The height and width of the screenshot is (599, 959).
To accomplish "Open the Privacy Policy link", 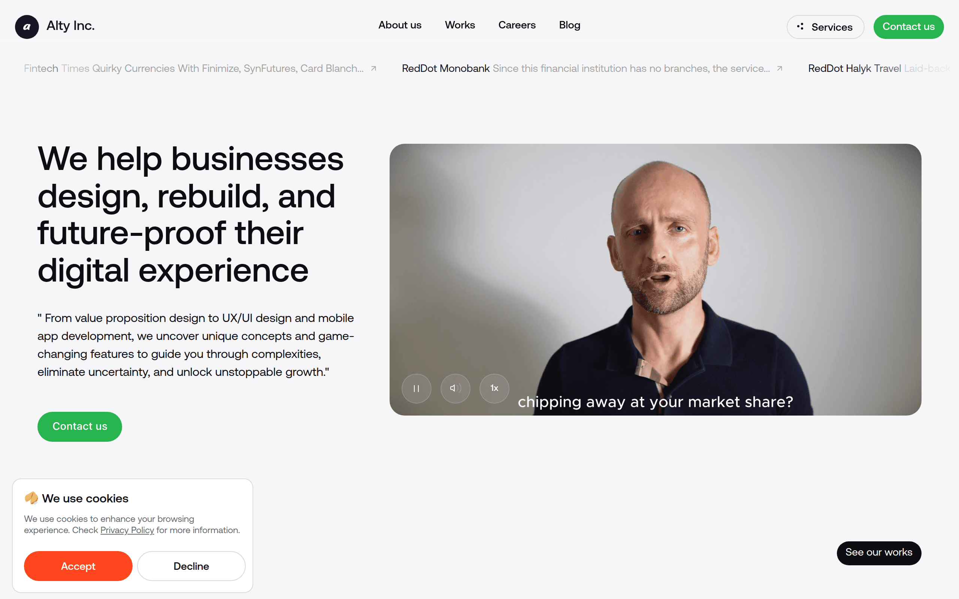I will point(127,530).
